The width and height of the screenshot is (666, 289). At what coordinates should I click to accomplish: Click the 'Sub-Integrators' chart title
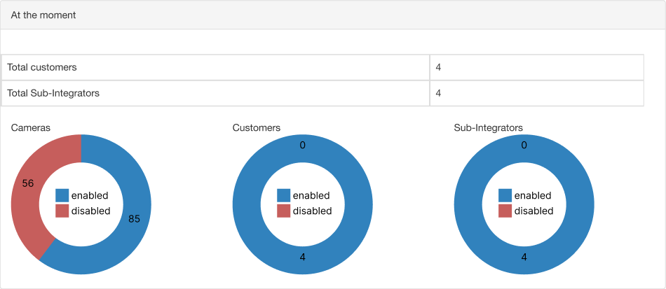(489, 127)
